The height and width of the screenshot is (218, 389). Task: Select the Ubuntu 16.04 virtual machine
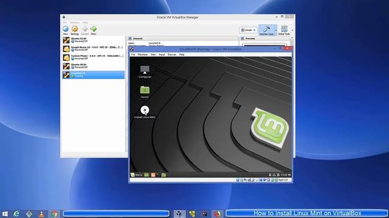coord(94,40)
